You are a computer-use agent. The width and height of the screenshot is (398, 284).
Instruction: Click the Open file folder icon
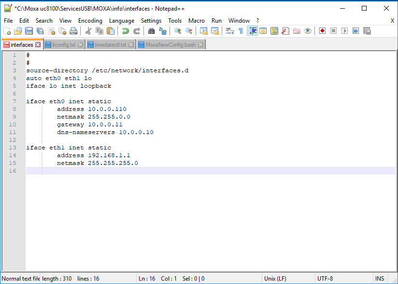(18, 31)
